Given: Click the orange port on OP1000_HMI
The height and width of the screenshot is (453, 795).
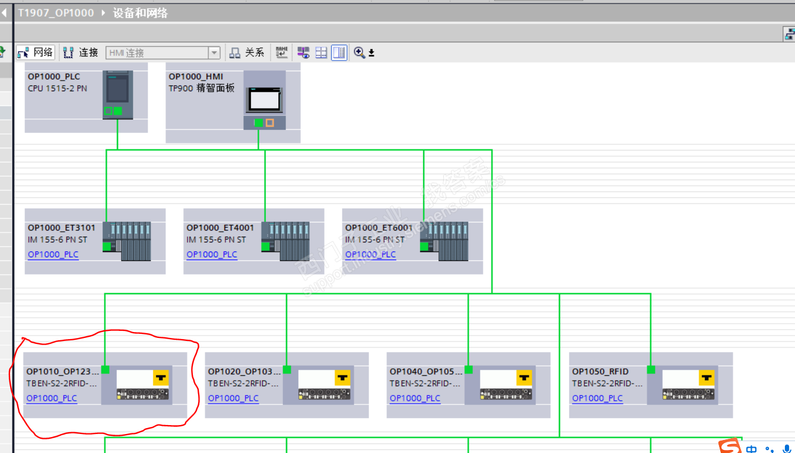Looking at the screenshot, I should coord(270,123).
